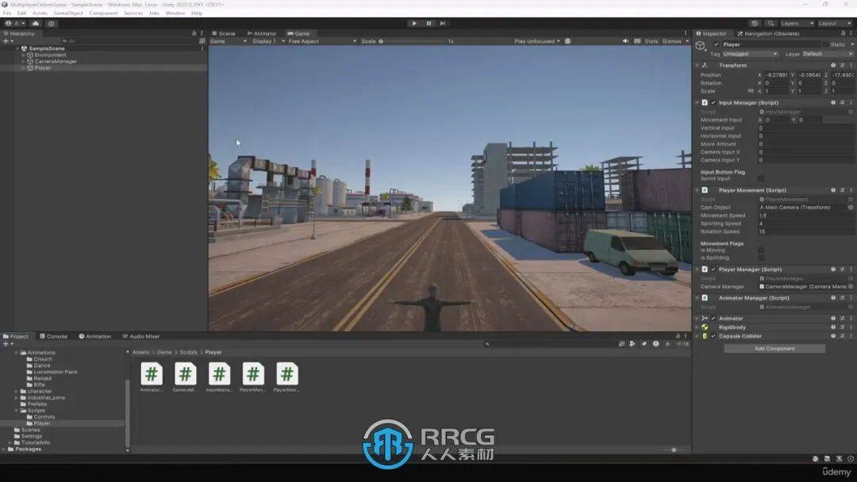
Task: Click the Hierarchy panel lock icon
Action: click(x=194, y=33)
